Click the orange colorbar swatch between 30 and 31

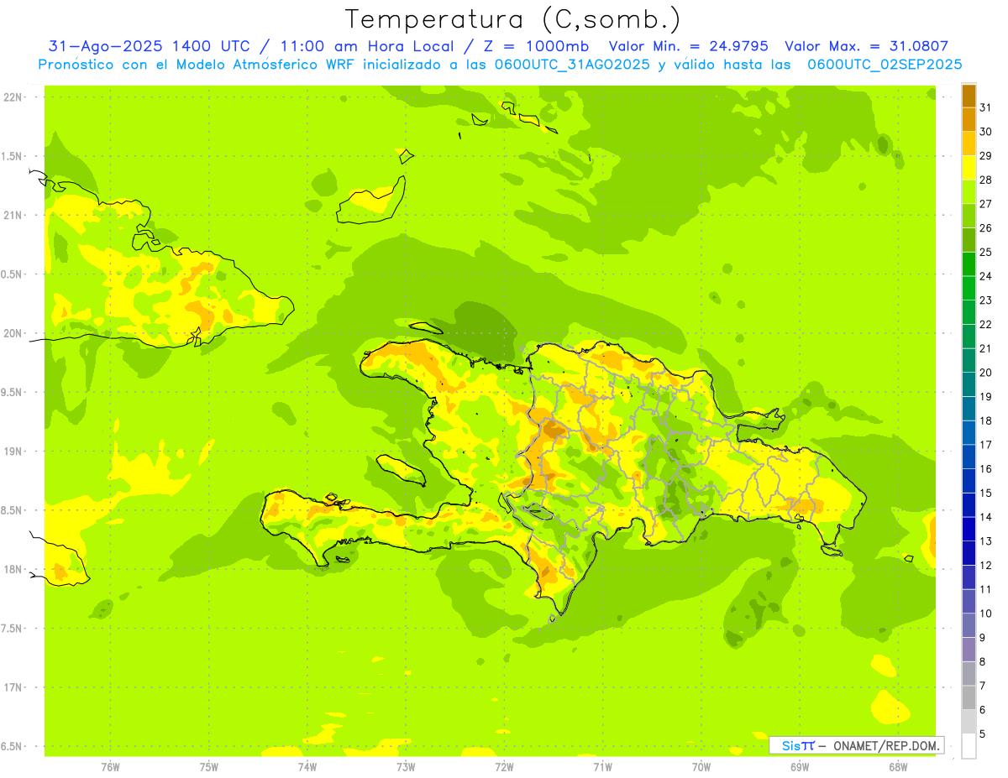click(969, 120)
